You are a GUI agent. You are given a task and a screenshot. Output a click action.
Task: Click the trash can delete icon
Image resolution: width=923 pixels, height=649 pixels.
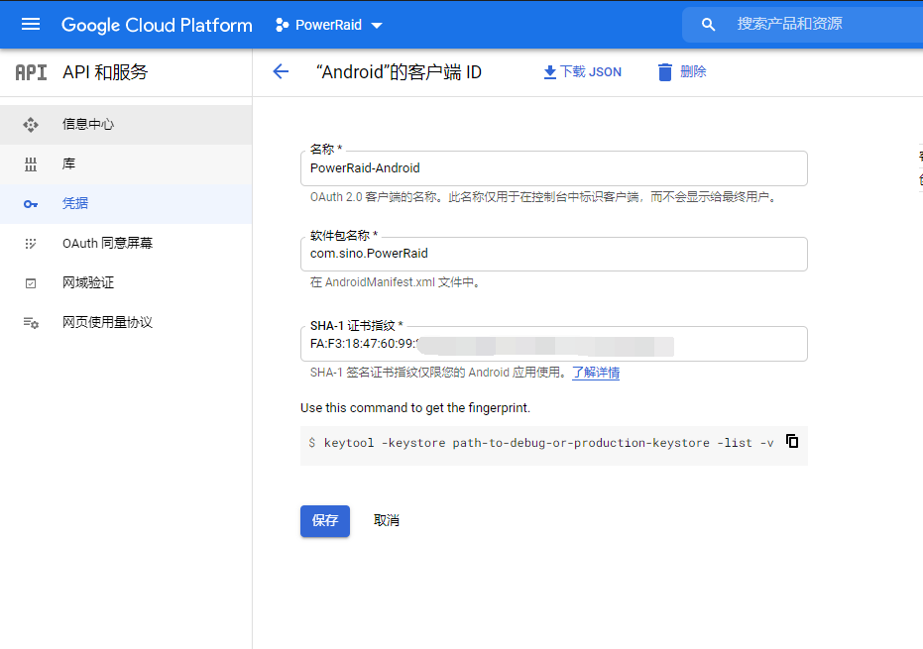pyautogui.click(x=664, y=72)
